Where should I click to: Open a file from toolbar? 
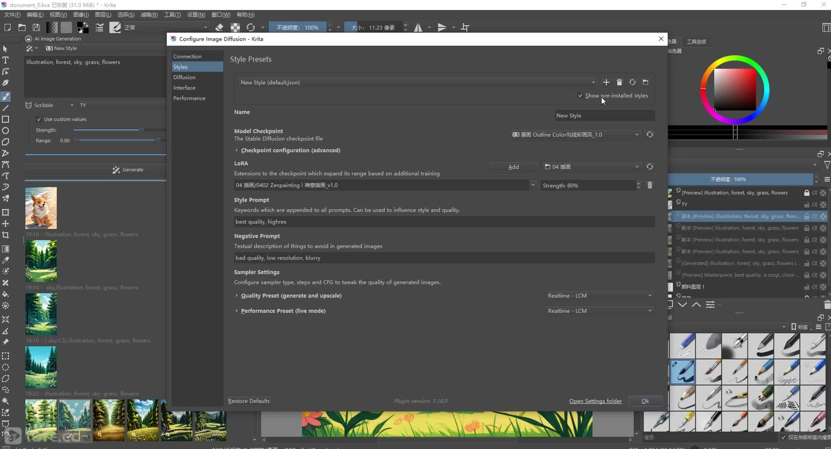pos(22,27)
